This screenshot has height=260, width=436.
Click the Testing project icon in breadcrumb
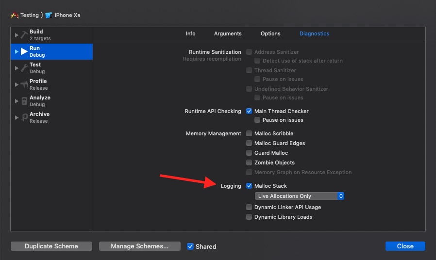15,15
